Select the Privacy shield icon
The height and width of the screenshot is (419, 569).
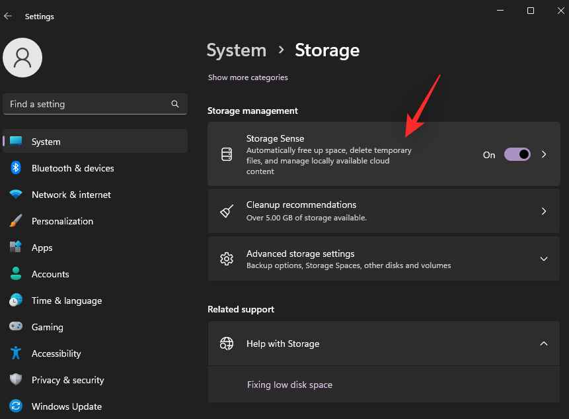pos(16,379)
